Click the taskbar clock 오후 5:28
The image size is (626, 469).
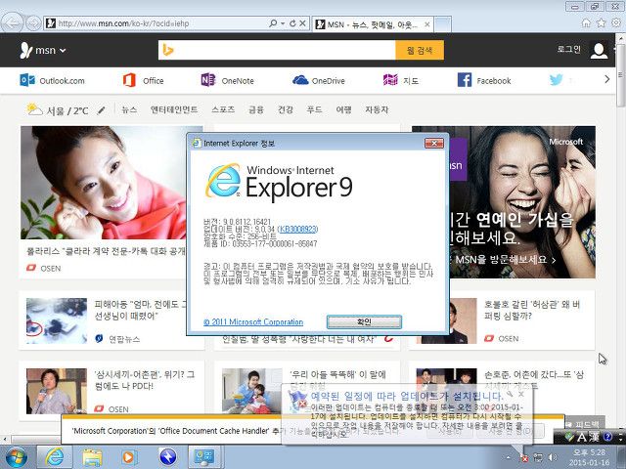coord(589,452)
